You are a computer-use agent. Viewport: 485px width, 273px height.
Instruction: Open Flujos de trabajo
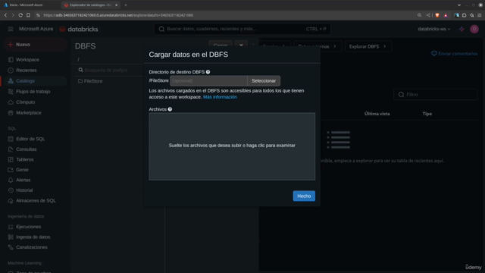coord(33,92)
